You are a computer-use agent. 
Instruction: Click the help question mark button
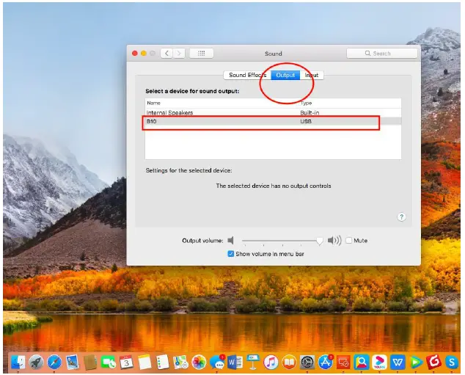pos(401,217)
